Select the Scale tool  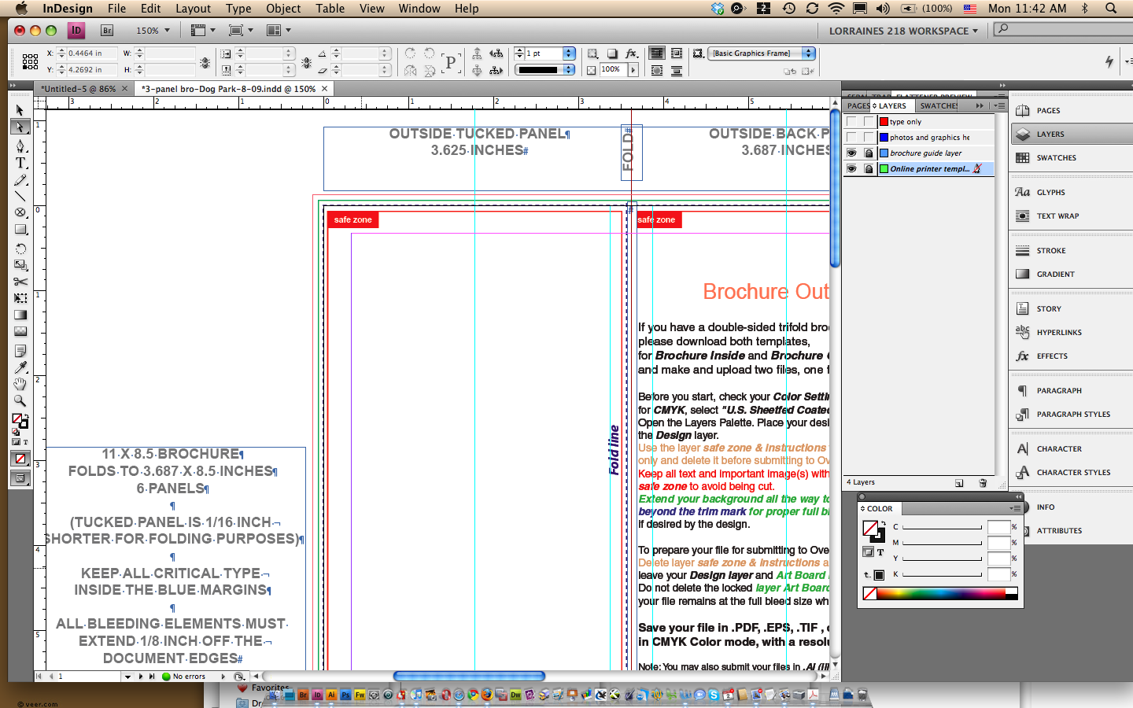(20, 265)
